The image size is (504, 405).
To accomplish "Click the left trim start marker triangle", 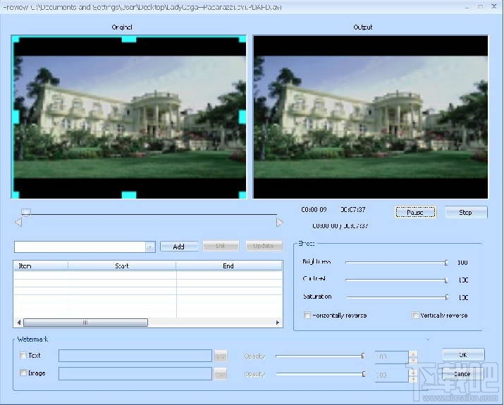I will coord(18,223).
